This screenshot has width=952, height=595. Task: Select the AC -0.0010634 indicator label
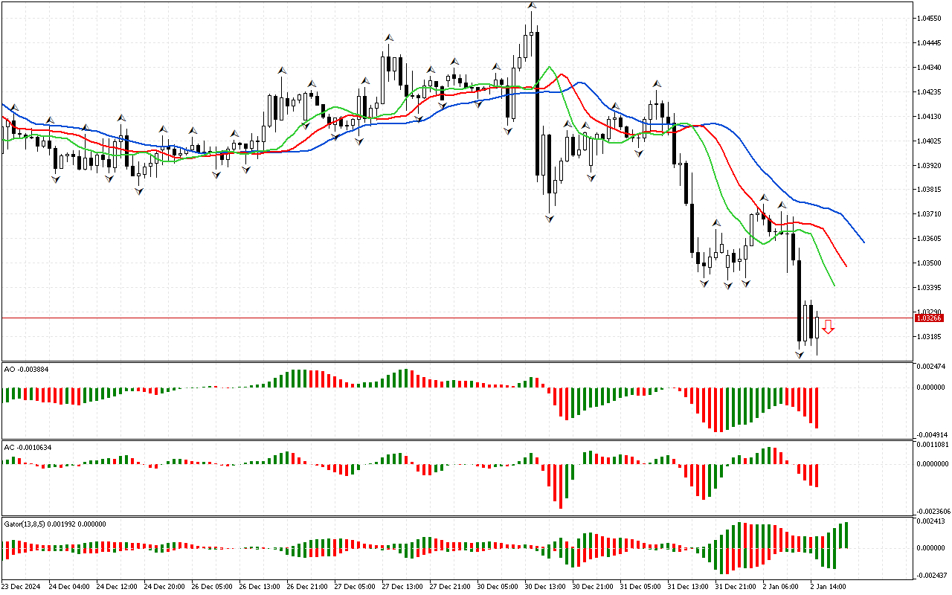pyautogui.click(x=28, y=447)
